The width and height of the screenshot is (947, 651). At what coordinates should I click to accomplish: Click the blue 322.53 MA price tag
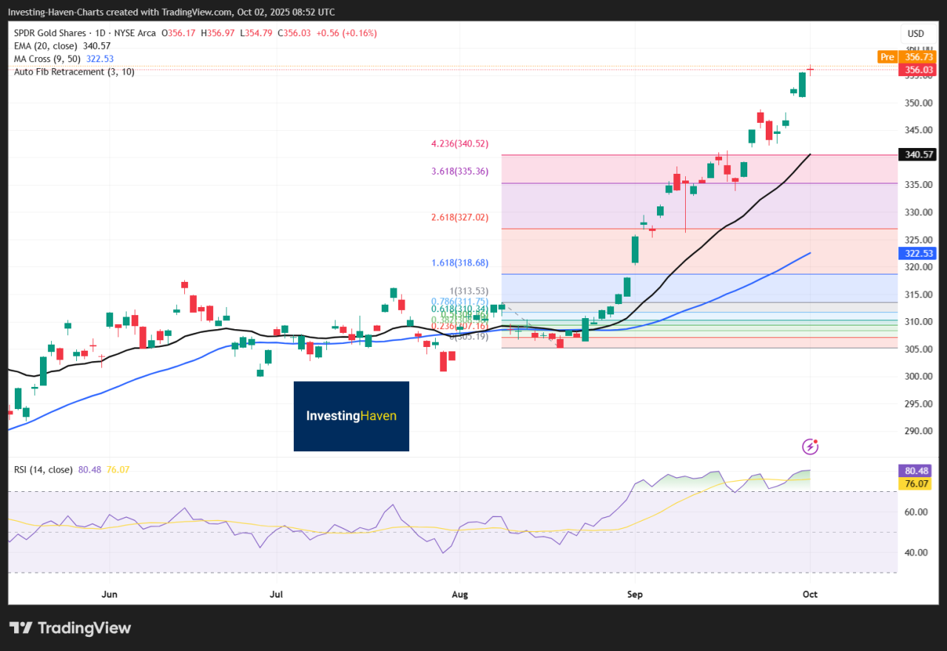click(916, 253)
